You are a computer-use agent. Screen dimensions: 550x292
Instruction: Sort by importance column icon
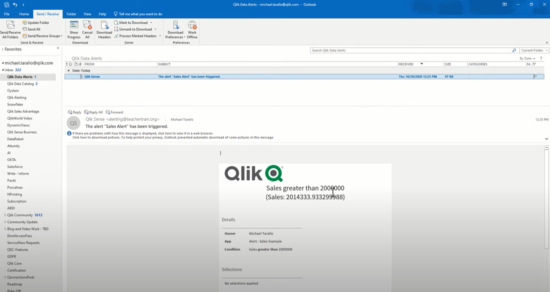(x=66, y=64)
